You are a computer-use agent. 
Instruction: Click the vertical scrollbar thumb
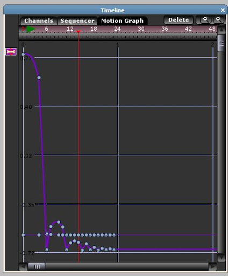click(x=222, y=43)
